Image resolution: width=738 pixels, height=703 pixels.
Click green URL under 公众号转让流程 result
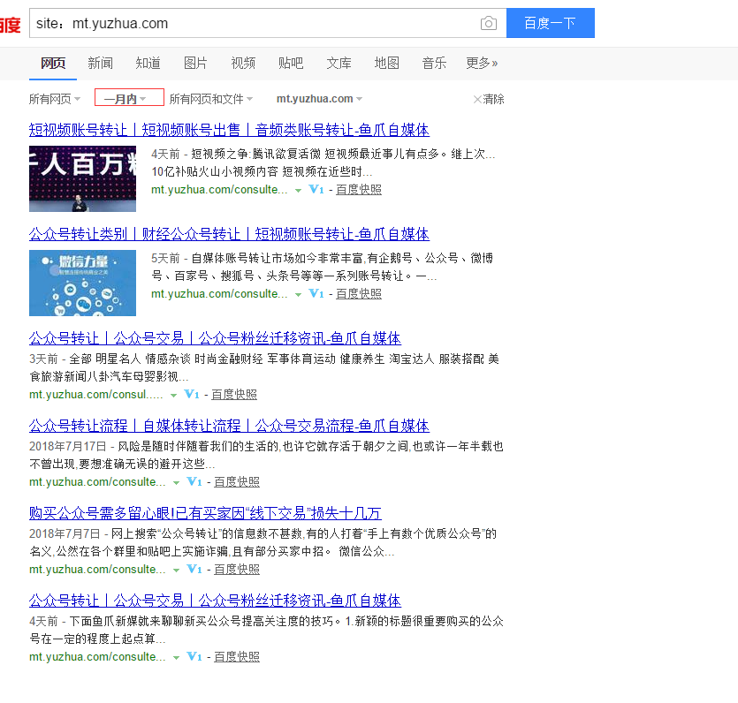97,481
